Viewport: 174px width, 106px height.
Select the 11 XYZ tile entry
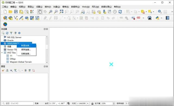(x=11, y=56)
